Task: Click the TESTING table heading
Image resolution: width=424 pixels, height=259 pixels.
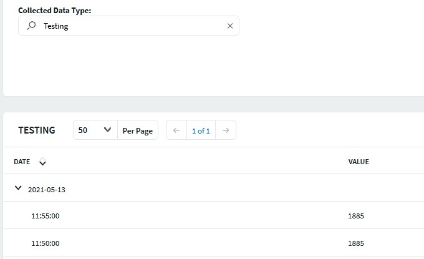Action: point(37,130)
